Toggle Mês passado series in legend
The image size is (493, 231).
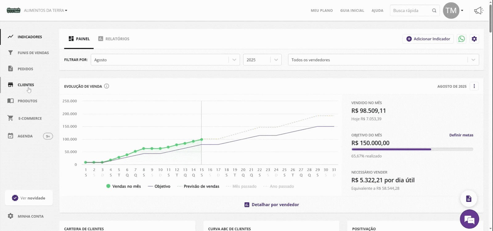click(x=241, y=186)
